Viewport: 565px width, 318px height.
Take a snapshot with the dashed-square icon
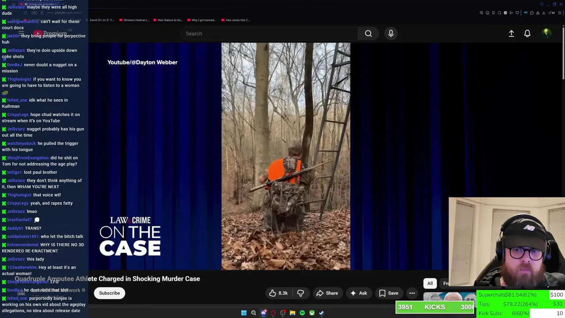click(499, 13)
